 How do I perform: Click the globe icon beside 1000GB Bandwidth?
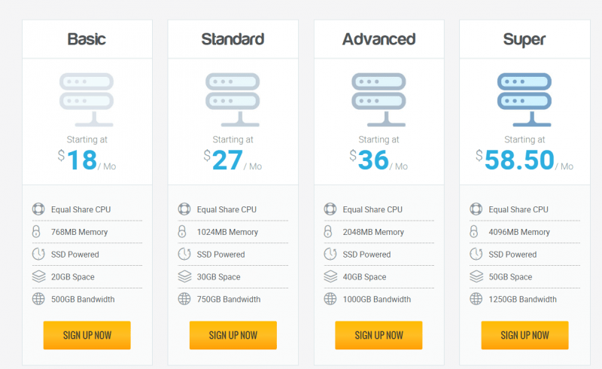[330, 299]
